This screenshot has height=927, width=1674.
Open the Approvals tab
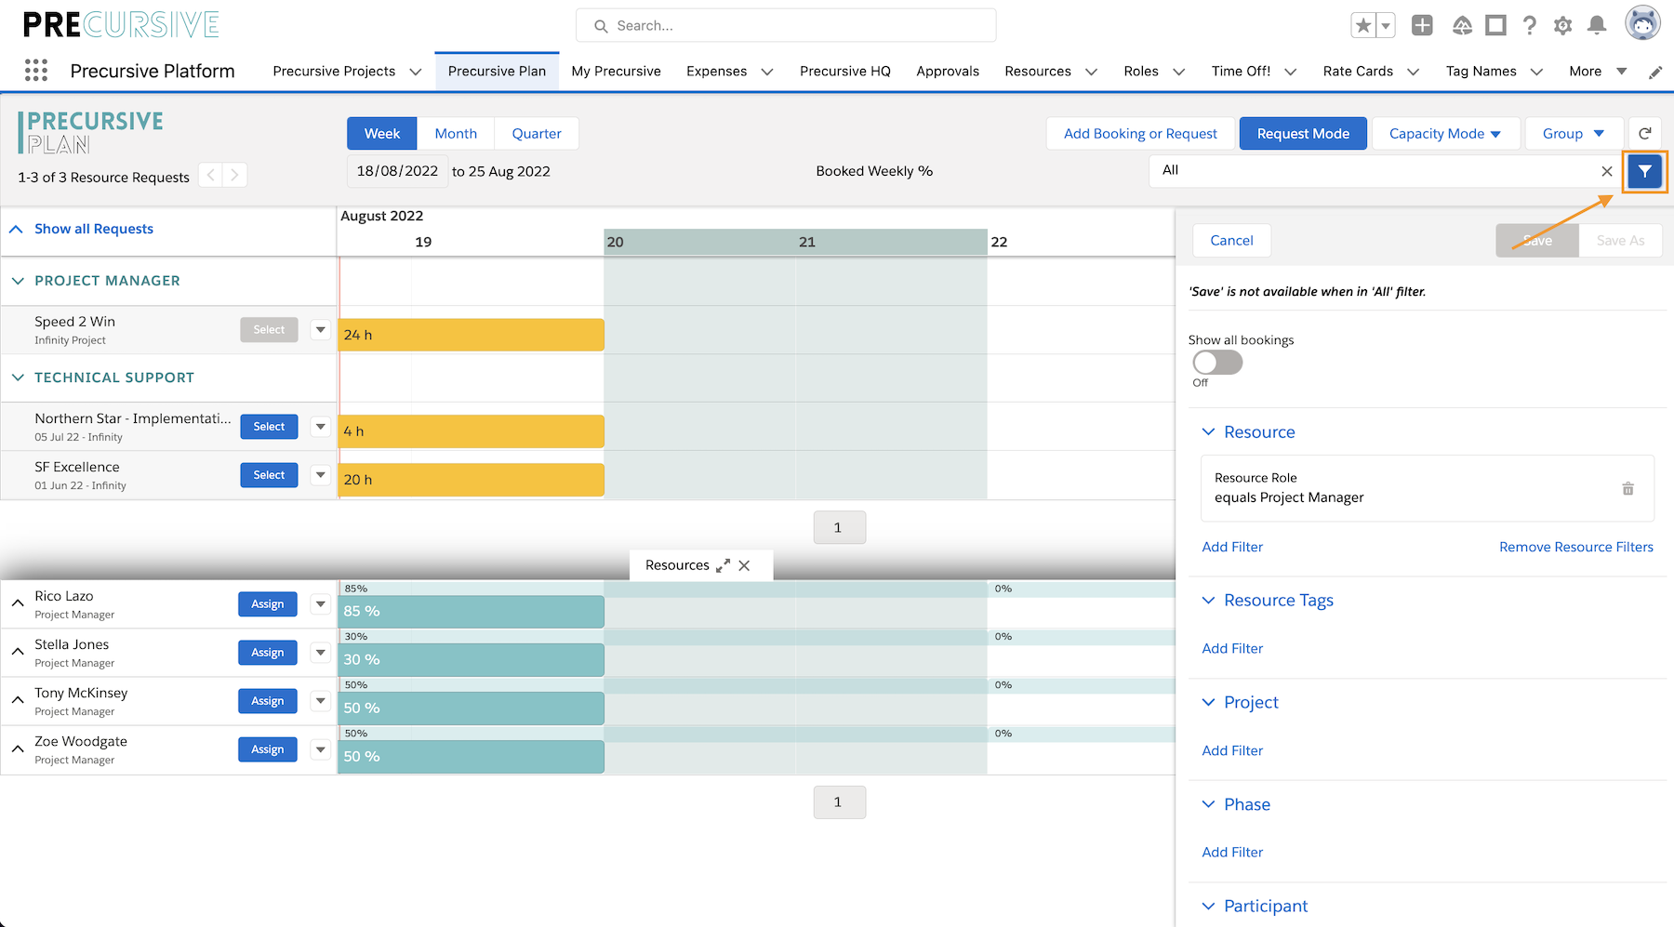(x=948, y=72)
